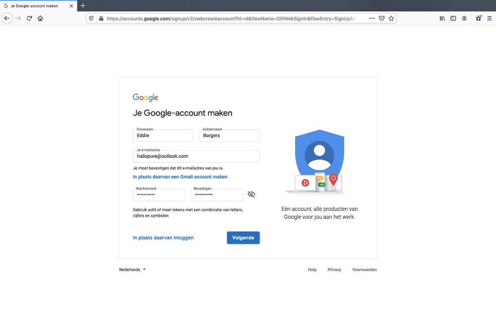Click the browser address bar URL
Screen dimensions: 496x310
(x=231, y=18)
